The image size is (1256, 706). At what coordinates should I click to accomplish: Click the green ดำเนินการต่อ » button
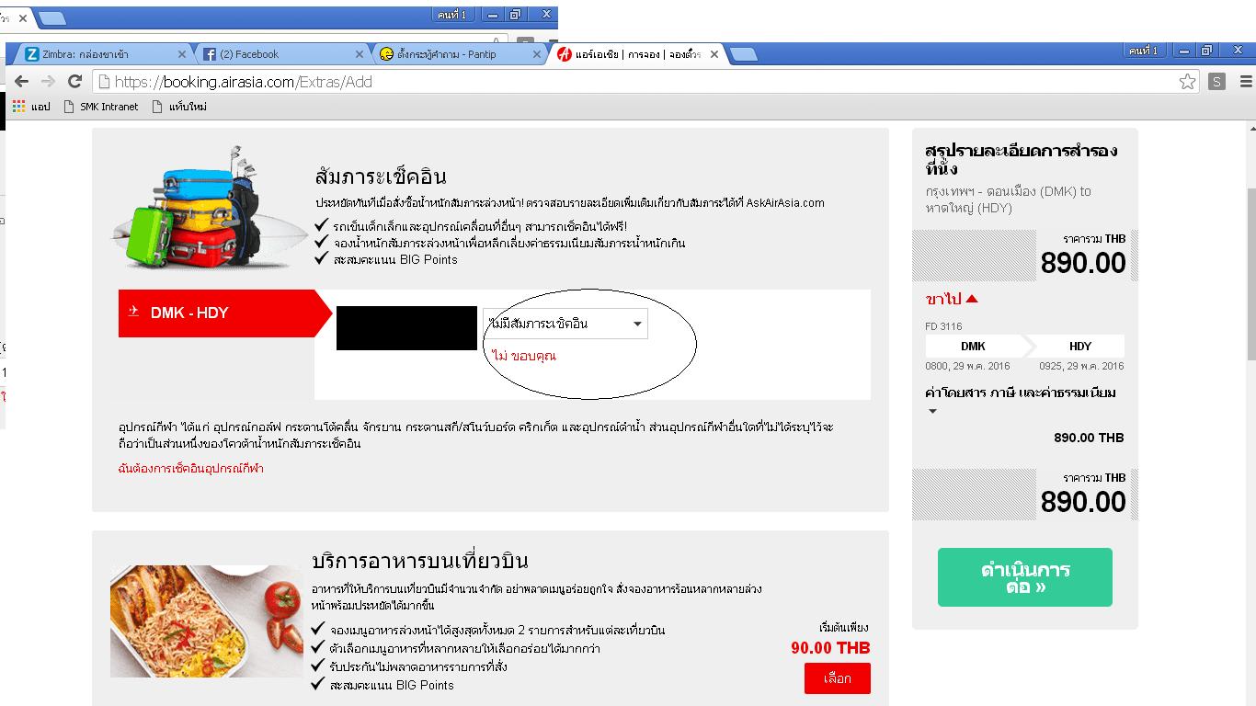tap(1025, 577)
